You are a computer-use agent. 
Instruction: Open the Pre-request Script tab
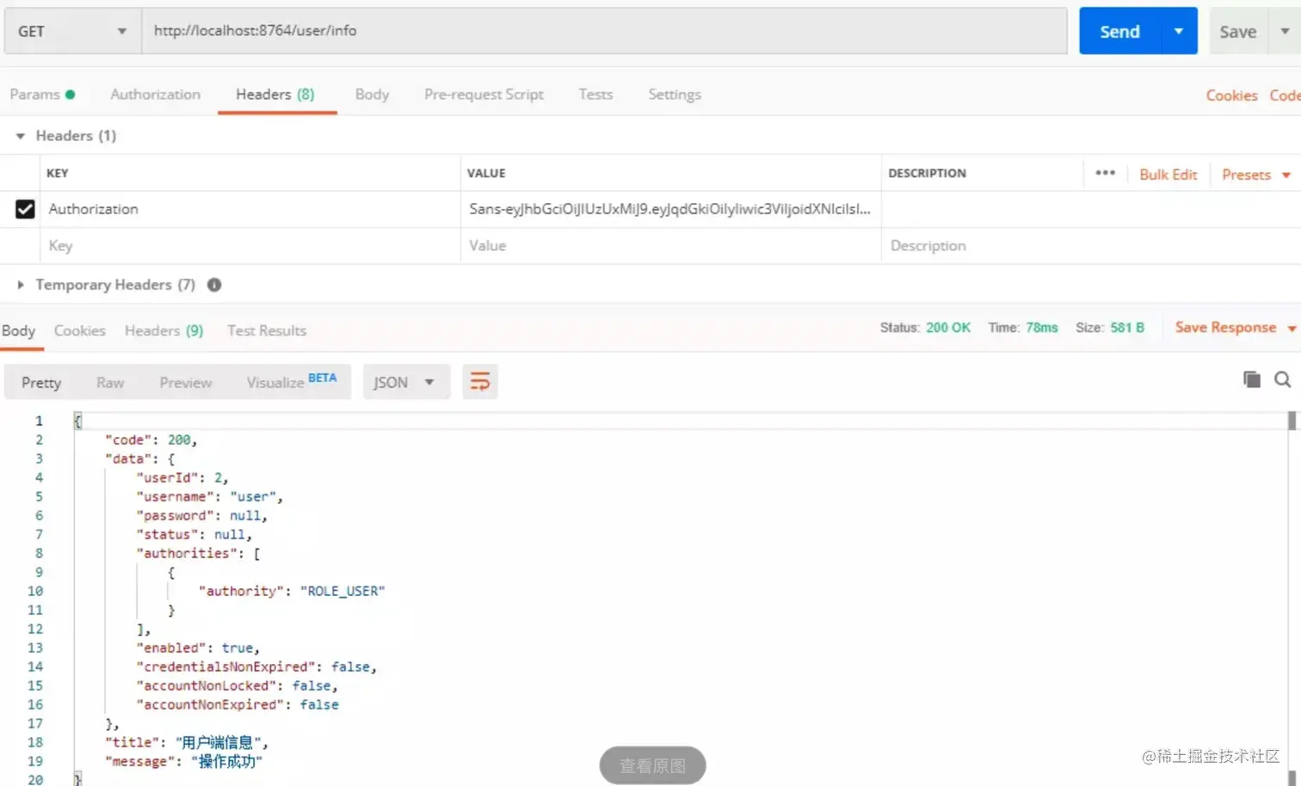(x=484, y=95)
